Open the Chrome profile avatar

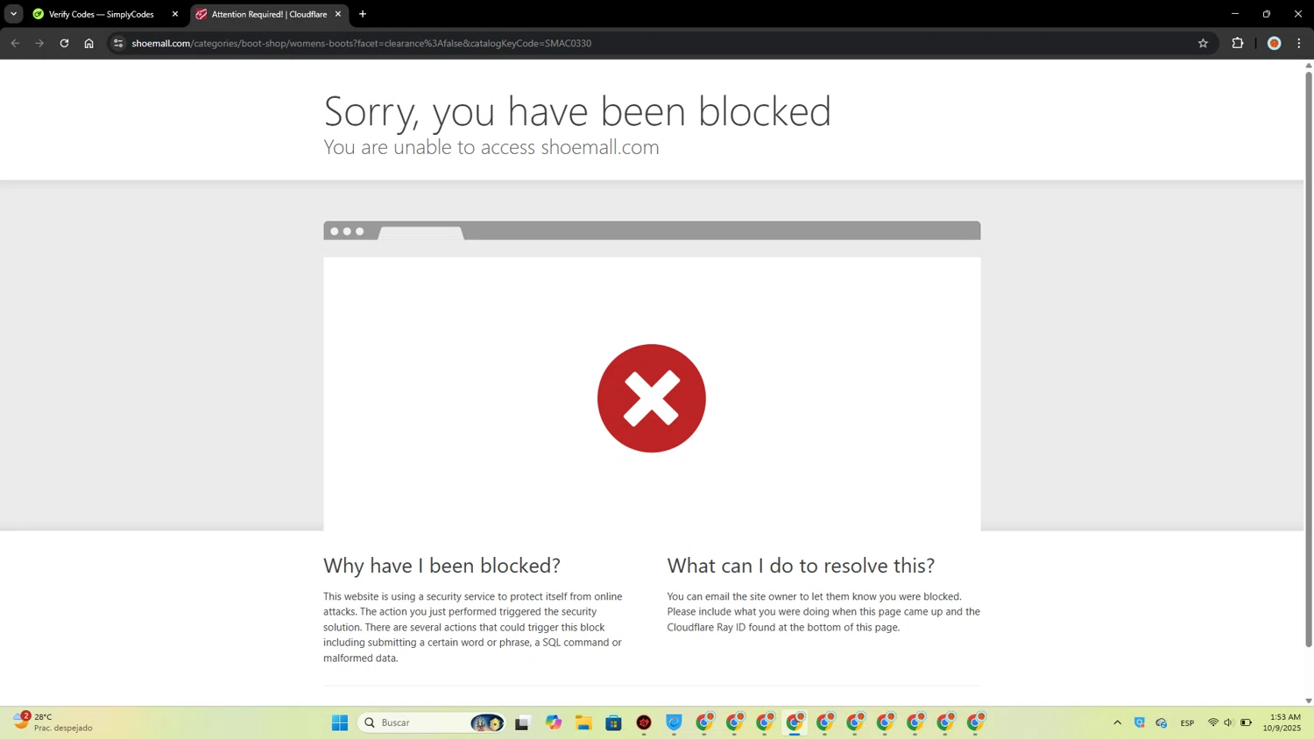1275,43
